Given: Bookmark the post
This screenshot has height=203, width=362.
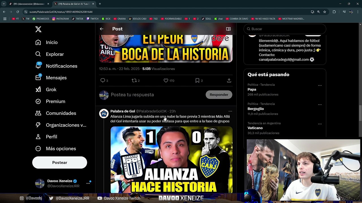Looking at the screenshot, I should coord(197,81).
